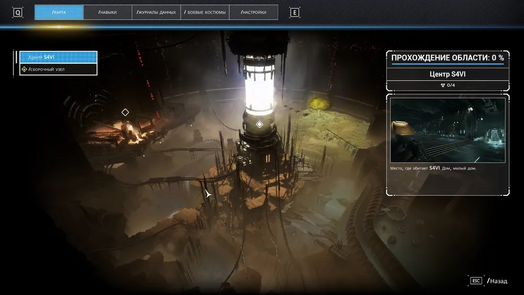Click the Центр S4VI title in info panel

tap(447, 74)
